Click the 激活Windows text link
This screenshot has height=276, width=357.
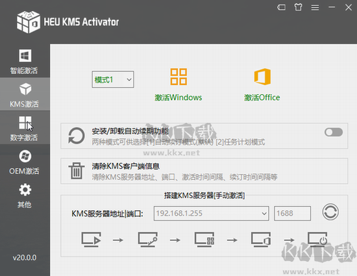(178, 97)
